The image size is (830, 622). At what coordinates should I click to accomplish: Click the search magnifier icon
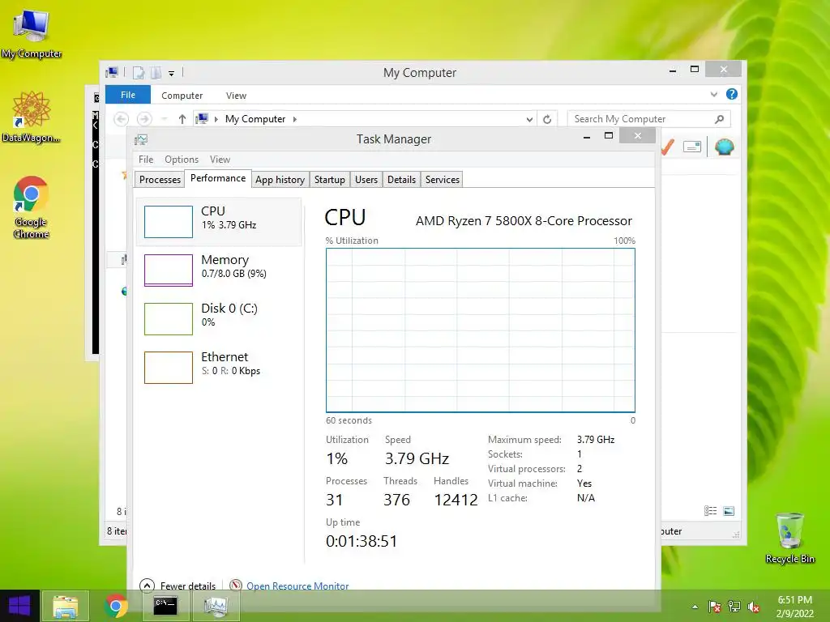719,119
